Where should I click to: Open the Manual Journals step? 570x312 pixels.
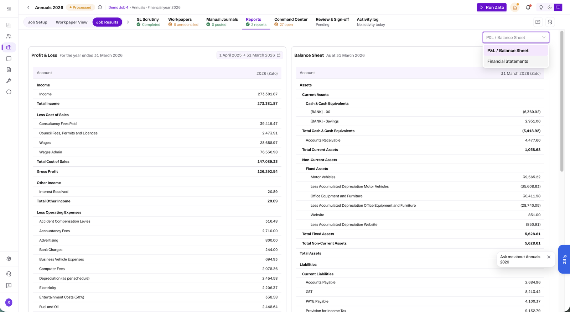coord(222,22)
